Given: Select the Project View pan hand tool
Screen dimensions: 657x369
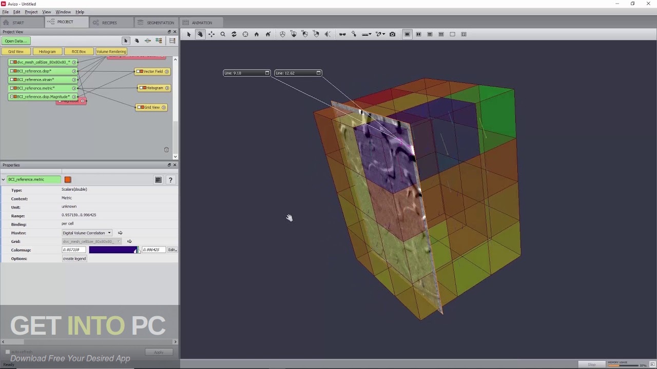Looking at the screenshot, I should click(x=137, y=40).
